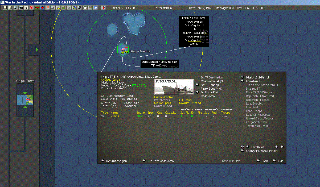Click Return to Saigon
This screenshot has height=187, width=320.
click(116, 161)
